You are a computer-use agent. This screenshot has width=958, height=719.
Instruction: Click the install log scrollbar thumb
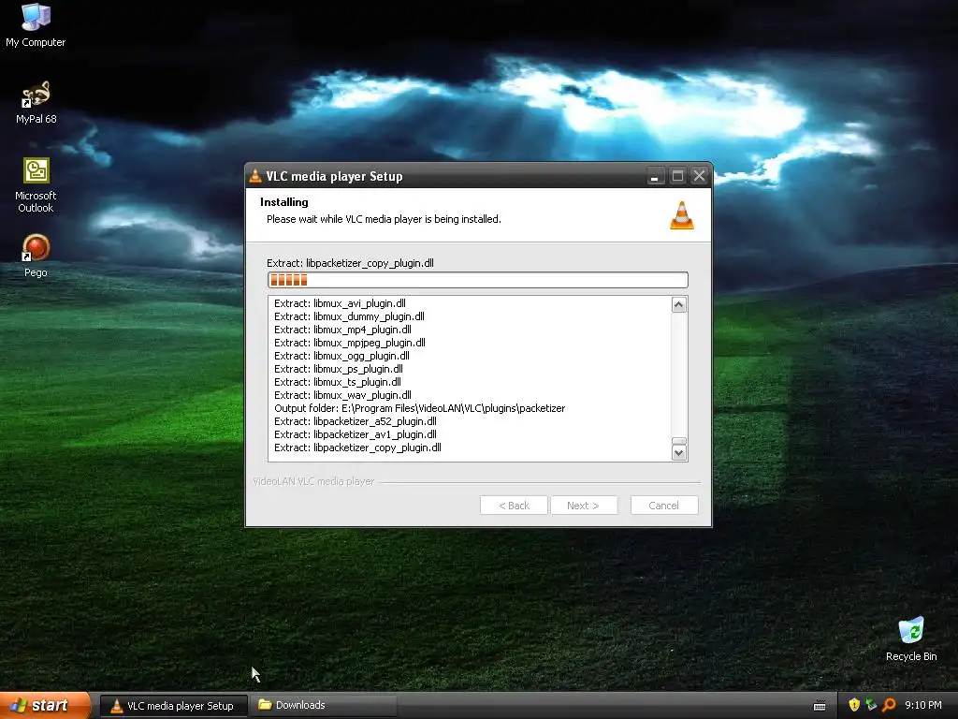point(679,441)
